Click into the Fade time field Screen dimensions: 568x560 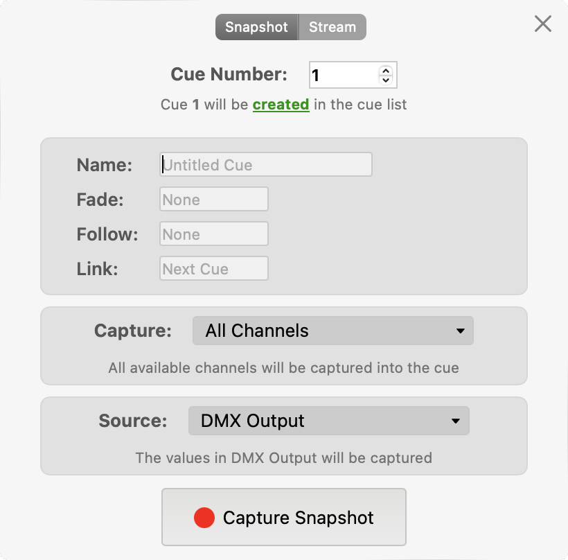click(x=214, y=200)
